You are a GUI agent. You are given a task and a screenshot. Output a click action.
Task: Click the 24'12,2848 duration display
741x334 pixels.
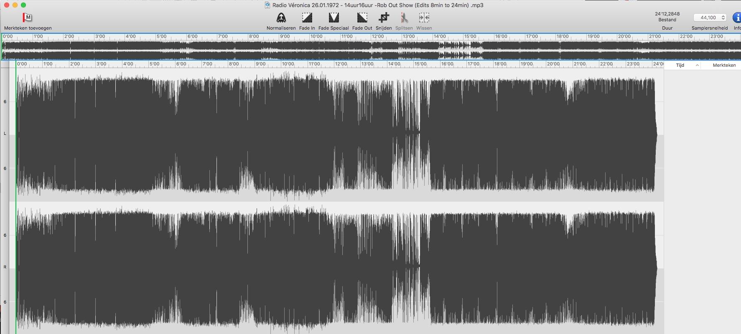tap(667, 14)
